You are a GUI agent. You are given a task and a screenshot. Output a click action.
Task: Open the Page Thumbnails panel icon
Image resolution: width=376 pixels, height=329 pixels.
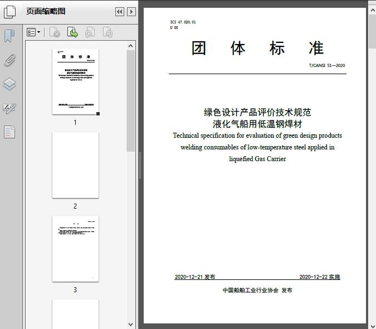coord(9,12)
